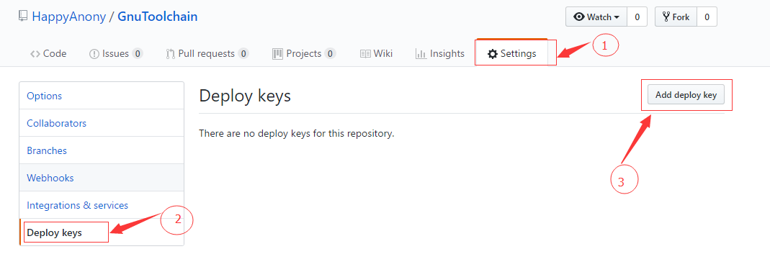This screenshot has height=267, width=770.
Task: Click the Watch count showing 0
Action: (637, 17)
